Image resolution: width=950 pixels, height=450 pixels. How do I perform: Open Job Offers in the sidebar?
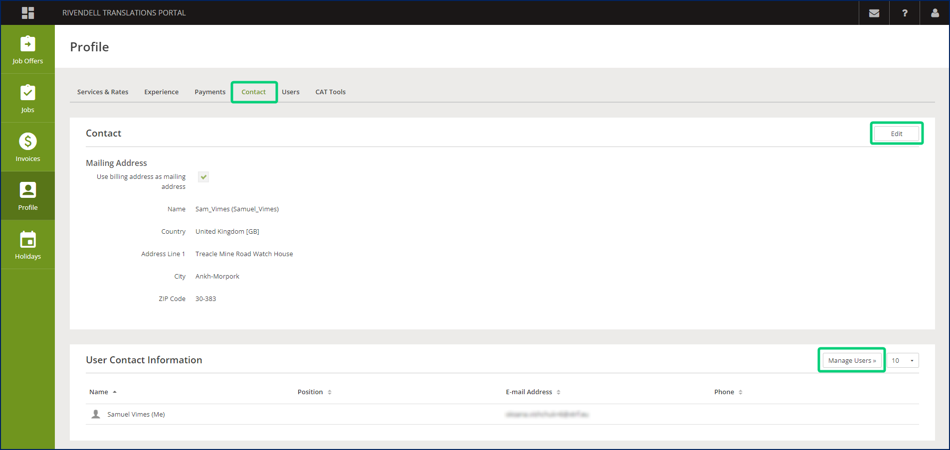pyautogui.click(x=28, y=49)
